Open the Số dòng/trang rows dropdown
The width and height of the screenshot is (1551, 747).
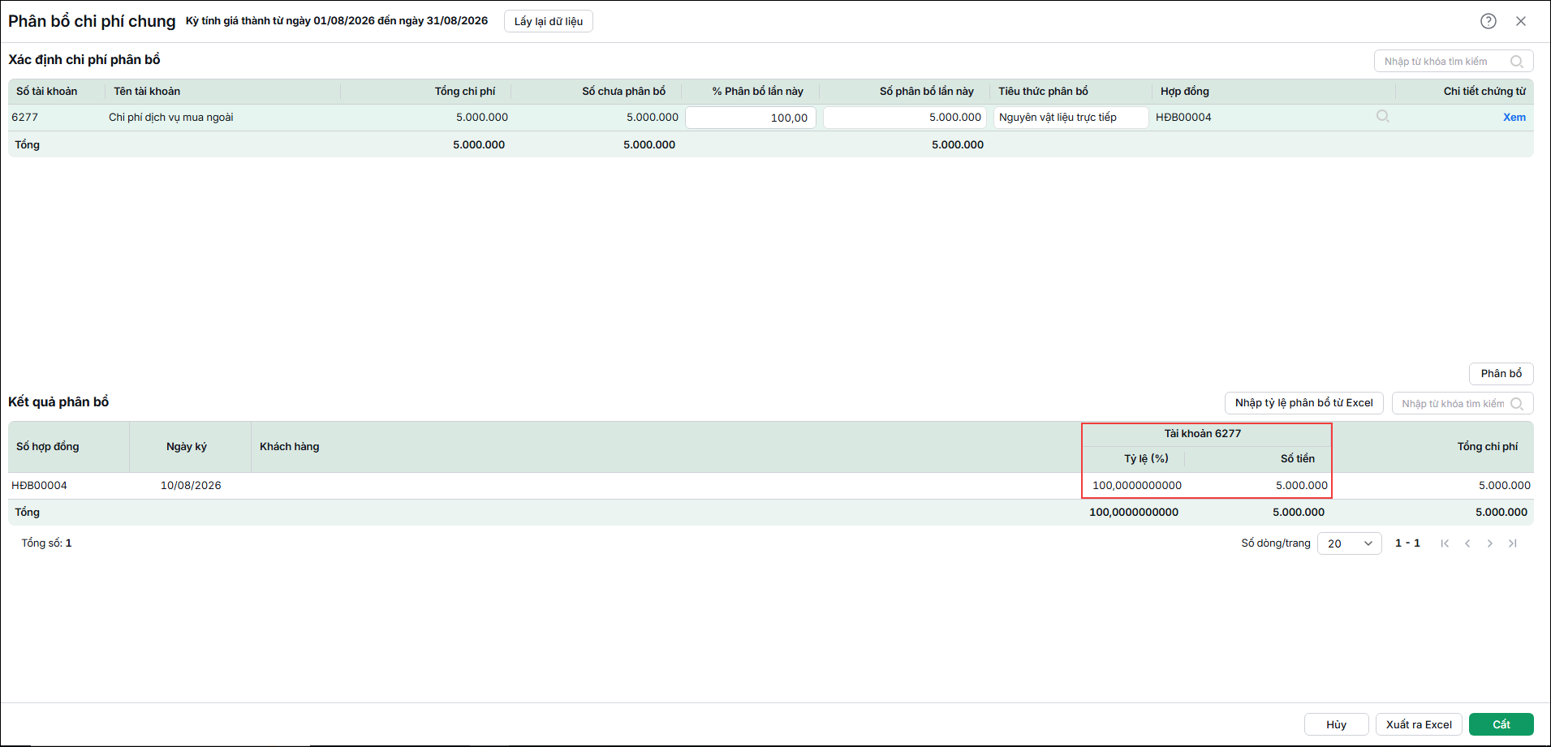[x=1349, y=543]
